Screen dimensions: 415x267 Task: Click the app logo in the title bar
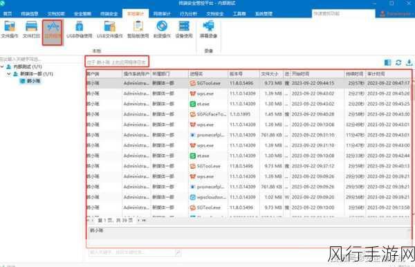coord(3,3)
